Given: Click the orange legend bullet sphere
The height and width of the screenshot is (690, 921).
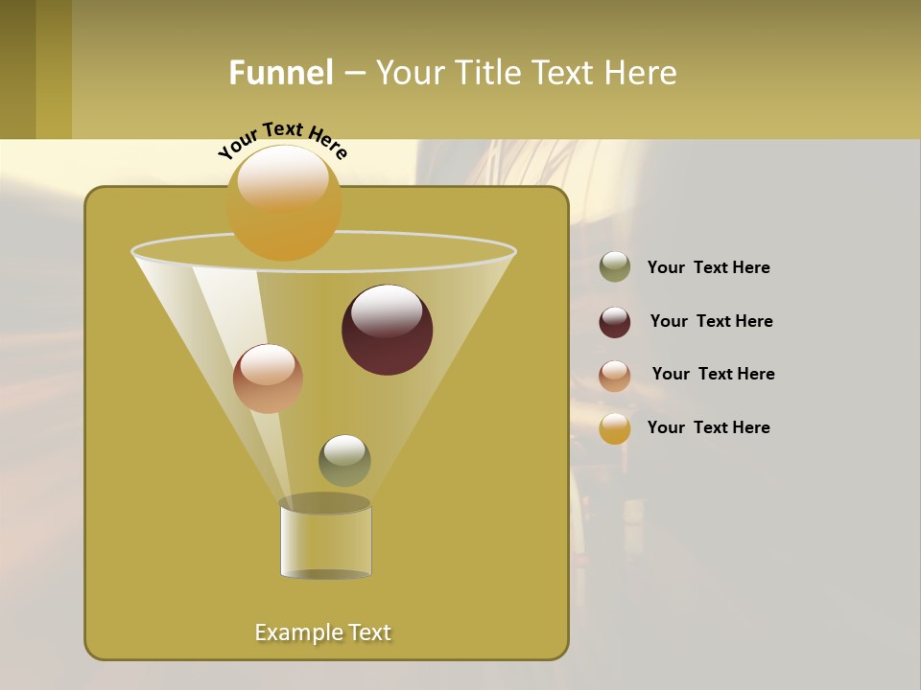Looking at the screenshot, I should tap(615, 428).
